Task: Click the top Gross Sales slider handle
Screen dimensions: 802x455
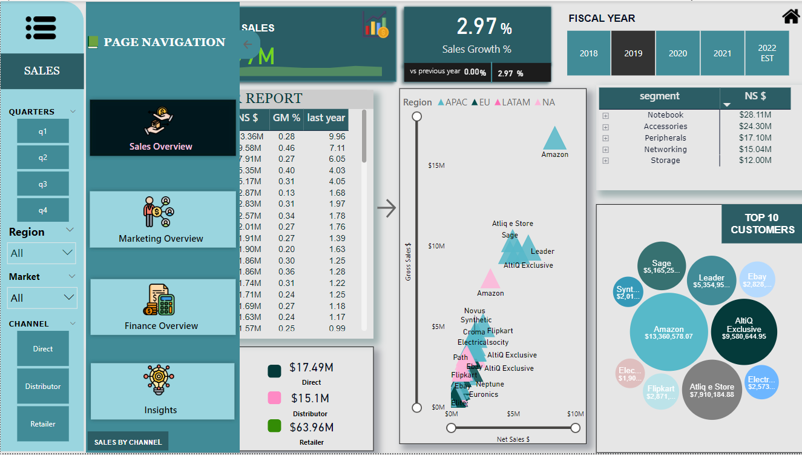Action: click(416, 116)
